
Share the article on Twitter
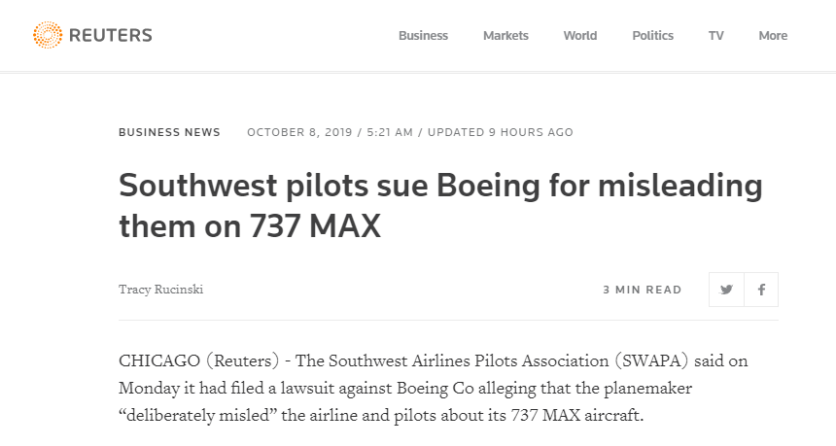click(726, 290)
